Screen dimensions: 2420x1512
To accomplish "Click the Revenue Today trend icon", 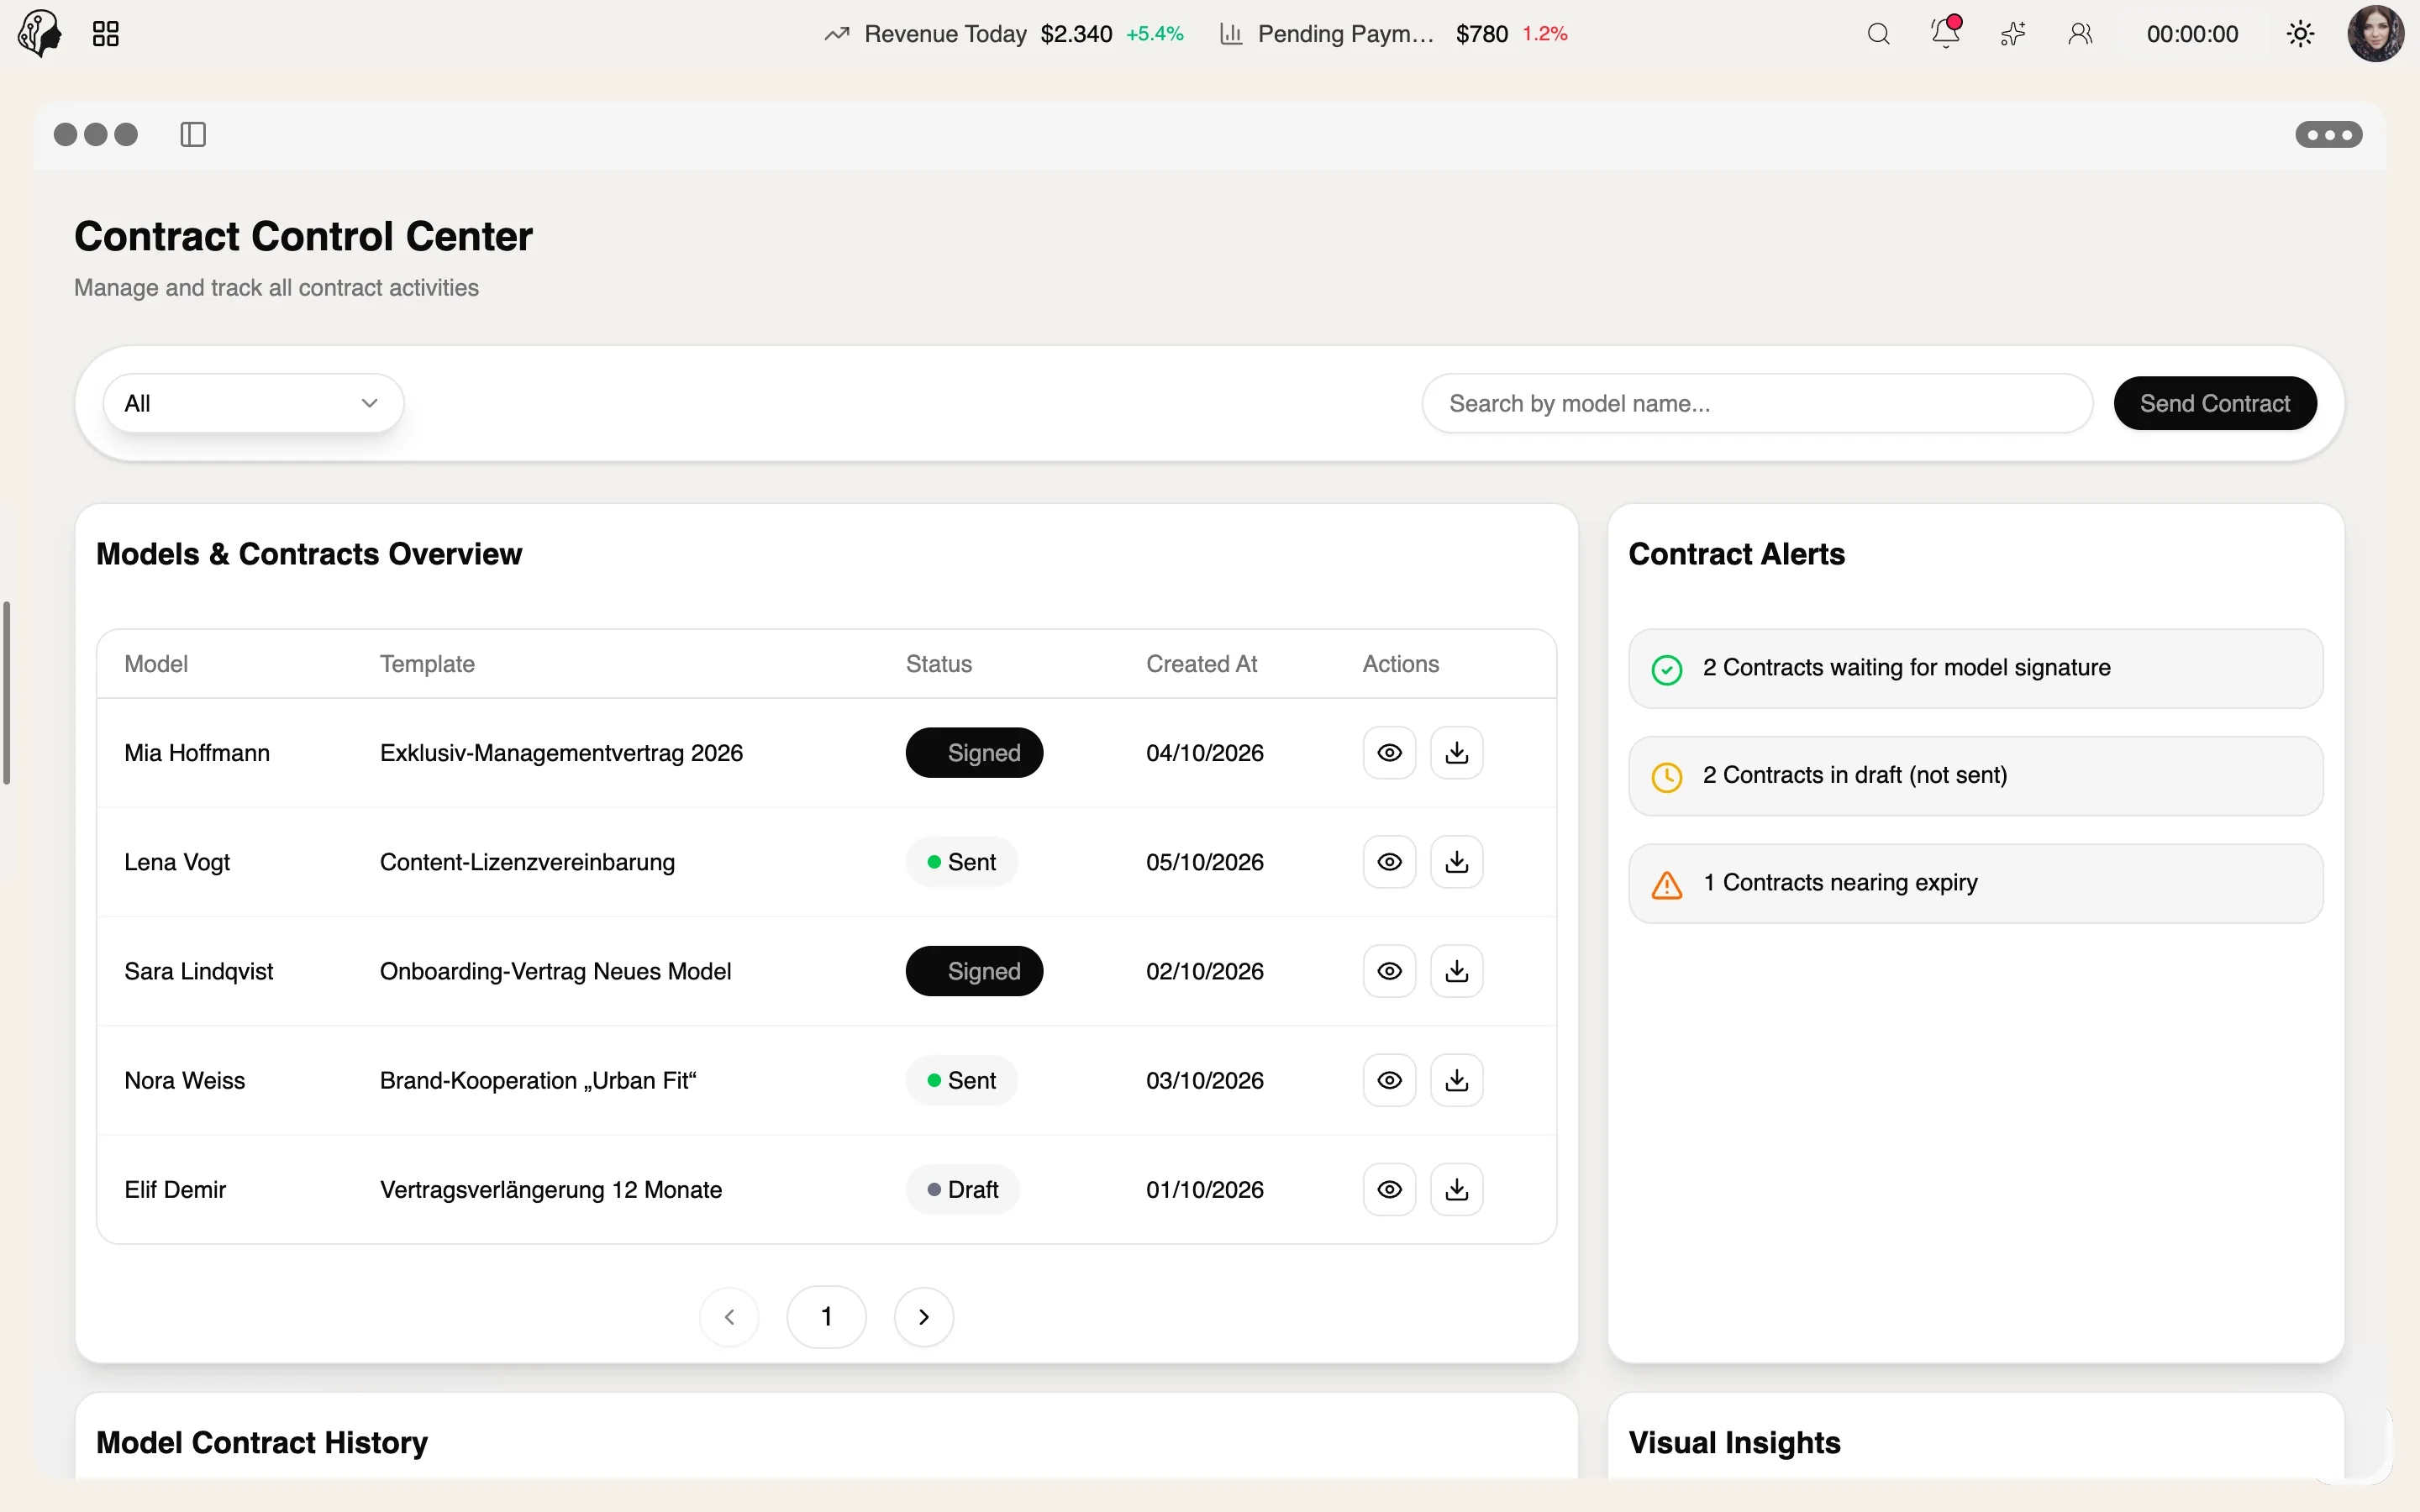I will pyautogui.click(x=836, y=34).
